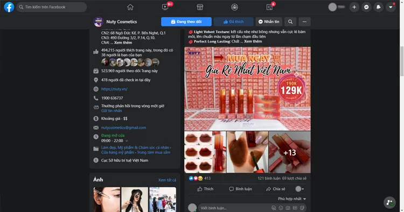The height and width of the screenshot is (212, 404).
Task: Open the Trung tâm mua sắm category
Action: click(154, 152)
